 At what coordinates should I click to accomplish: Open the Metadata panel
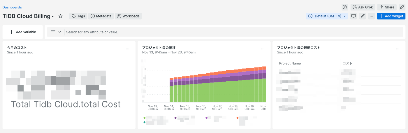coord(101,16)
